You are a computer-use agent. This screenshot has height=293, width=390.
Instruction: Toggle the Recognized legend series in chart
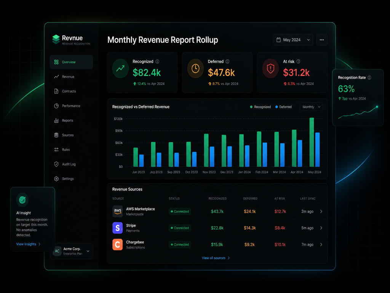point(261,107)
